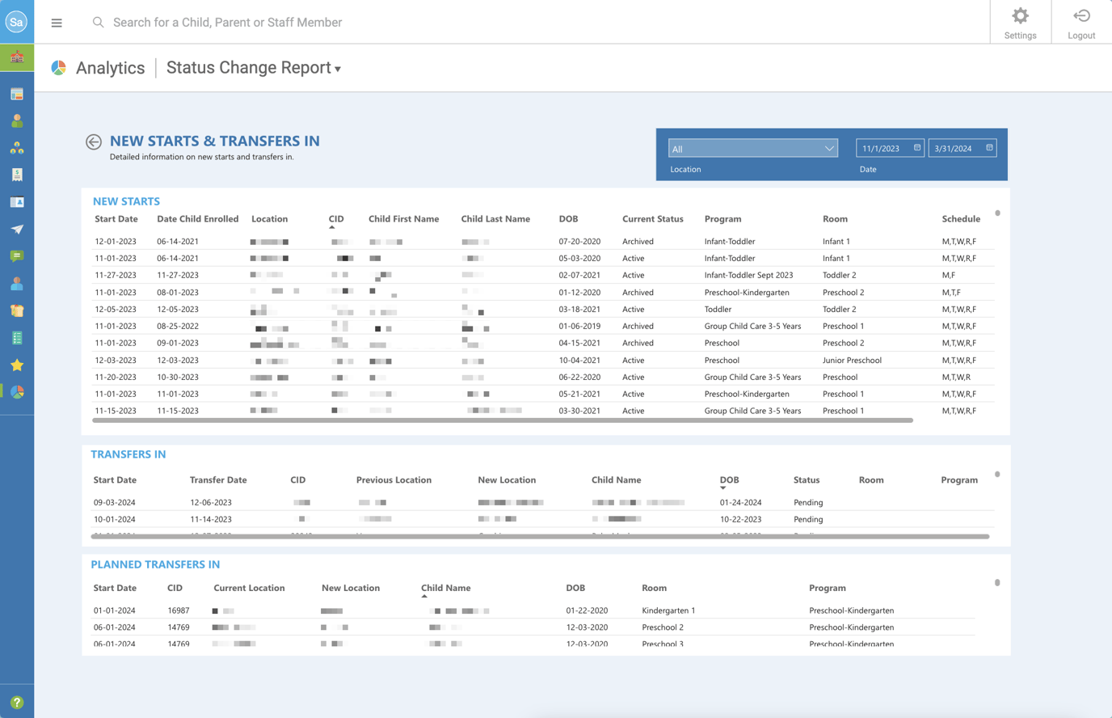Viewport: 1112px width, 718px height.
Task: Open Settings from the top bar
Action: coord(1019,22)
